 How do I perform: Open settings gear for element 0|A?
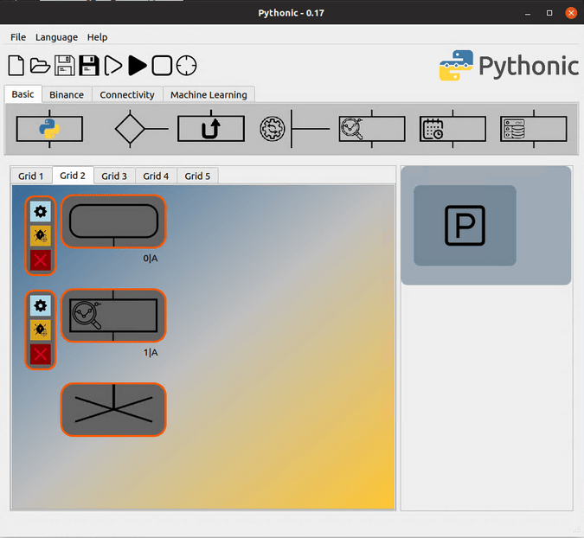point(41,211)
